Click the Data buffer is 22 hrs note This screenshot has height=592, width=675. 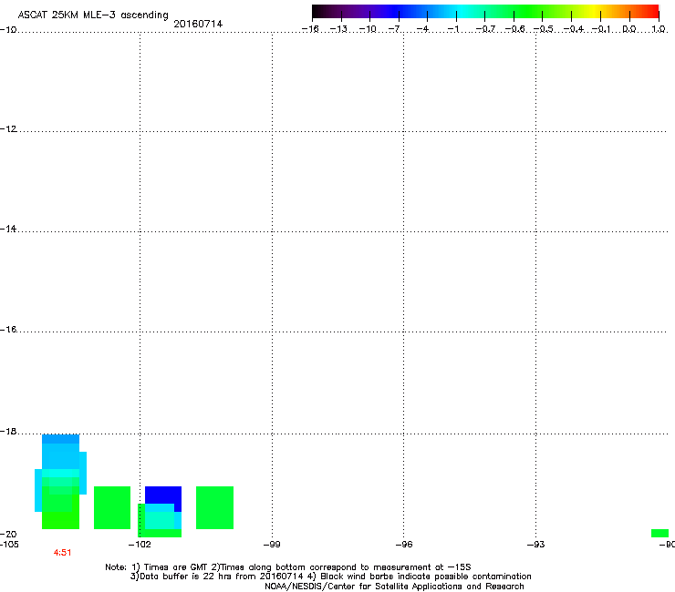click(x=330, y=577)
